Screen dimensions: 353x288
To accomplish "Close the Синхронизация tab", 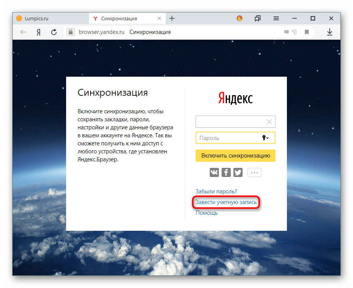I will tap(159, 18).
